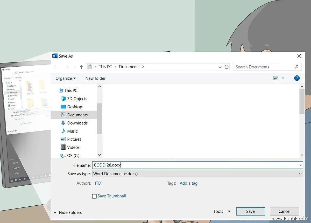Expand the File name history dropdown arrow
The width and height of the screenshot is (311, 223).
(300, 165)
